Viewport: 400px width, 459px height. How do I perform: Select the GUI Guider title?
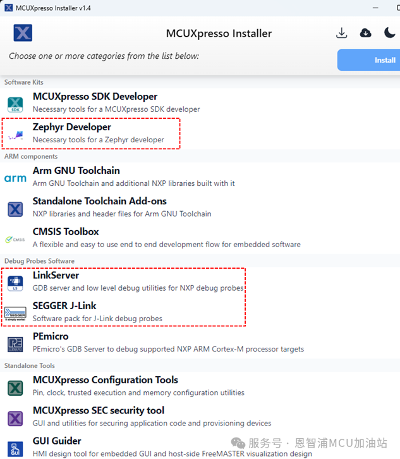click(x=57, y=441)
